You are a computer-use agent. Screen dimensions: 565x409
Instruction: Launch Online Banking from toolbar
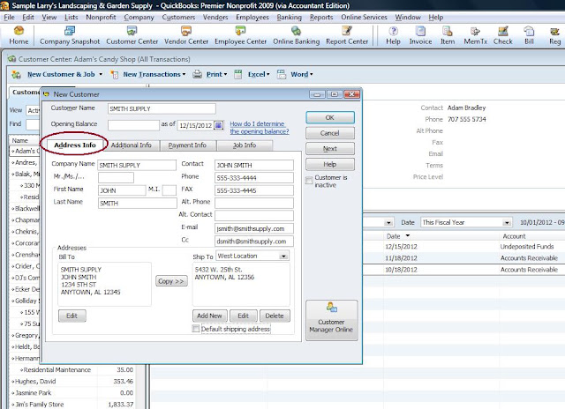click(x=297, y=35)
